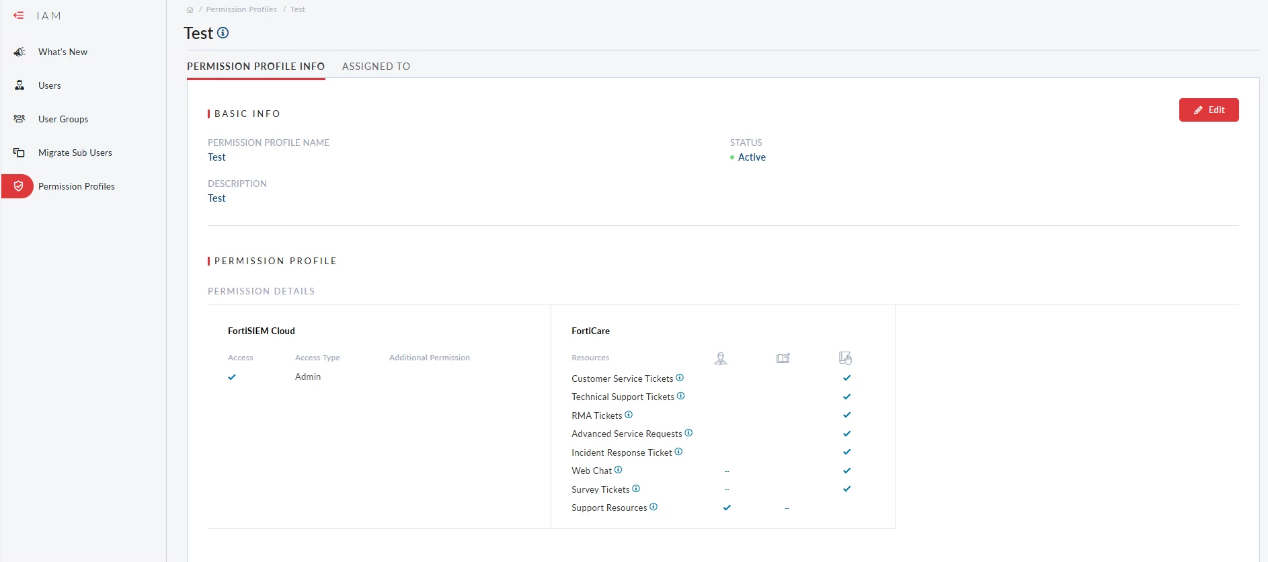Screen dimensions: 1268x562
Task: Click the Technical Support Tickets label
Action: [623, 397]
